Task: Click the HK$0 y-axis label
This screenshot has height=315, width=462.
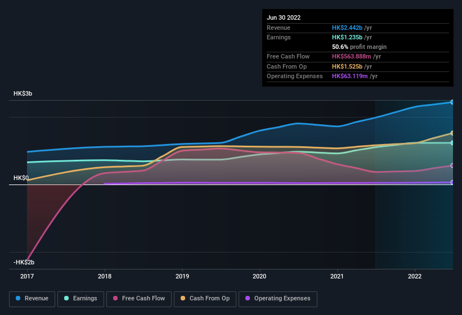Action: click(21, 178)
